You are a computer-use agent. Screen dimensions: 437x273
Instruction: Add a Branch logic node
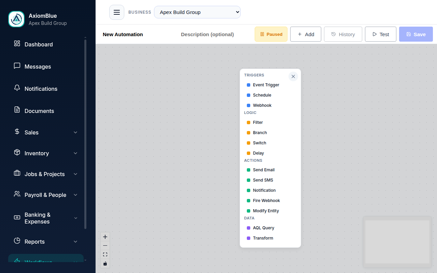click(270, 133)
